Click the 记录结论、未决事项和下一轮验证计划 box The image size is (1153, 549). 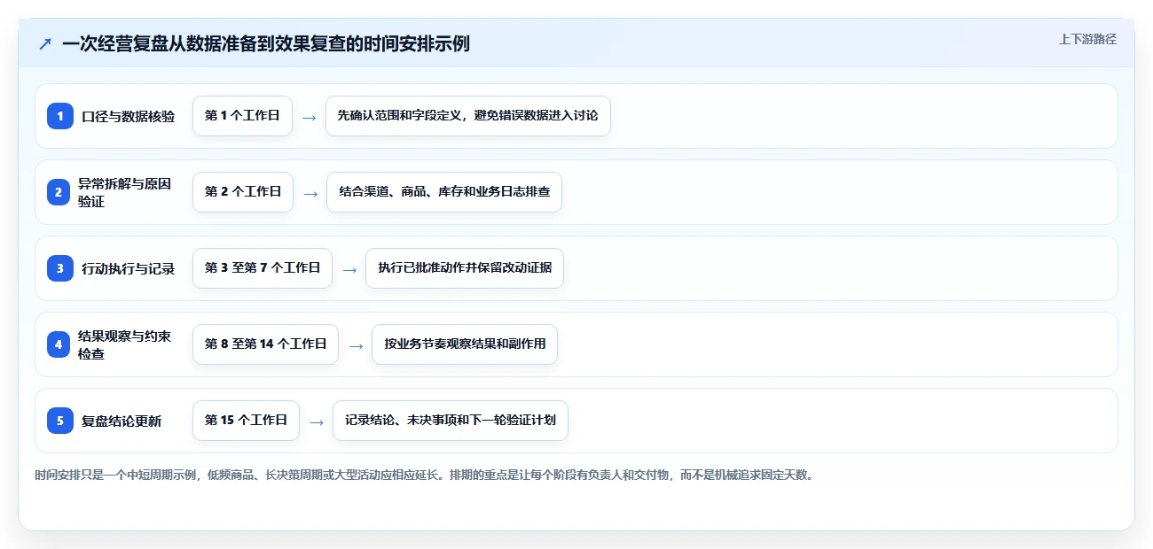(x=451, y=421)
